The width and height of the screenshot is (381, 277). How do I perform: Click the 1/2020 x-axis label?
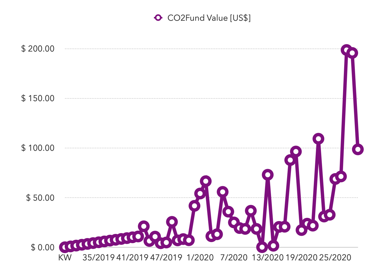point(200,258)
